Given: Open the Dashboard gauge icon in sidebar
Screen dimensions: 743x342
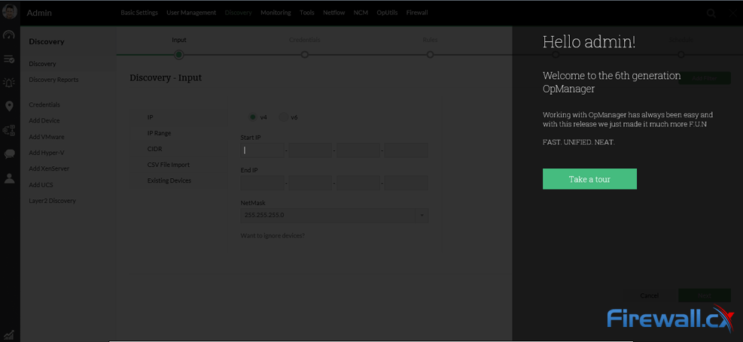Looking at the screenshot, I should (x=9, y=35).
